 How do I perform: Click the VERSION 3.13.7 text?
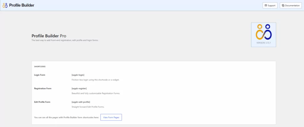point(264,43)
